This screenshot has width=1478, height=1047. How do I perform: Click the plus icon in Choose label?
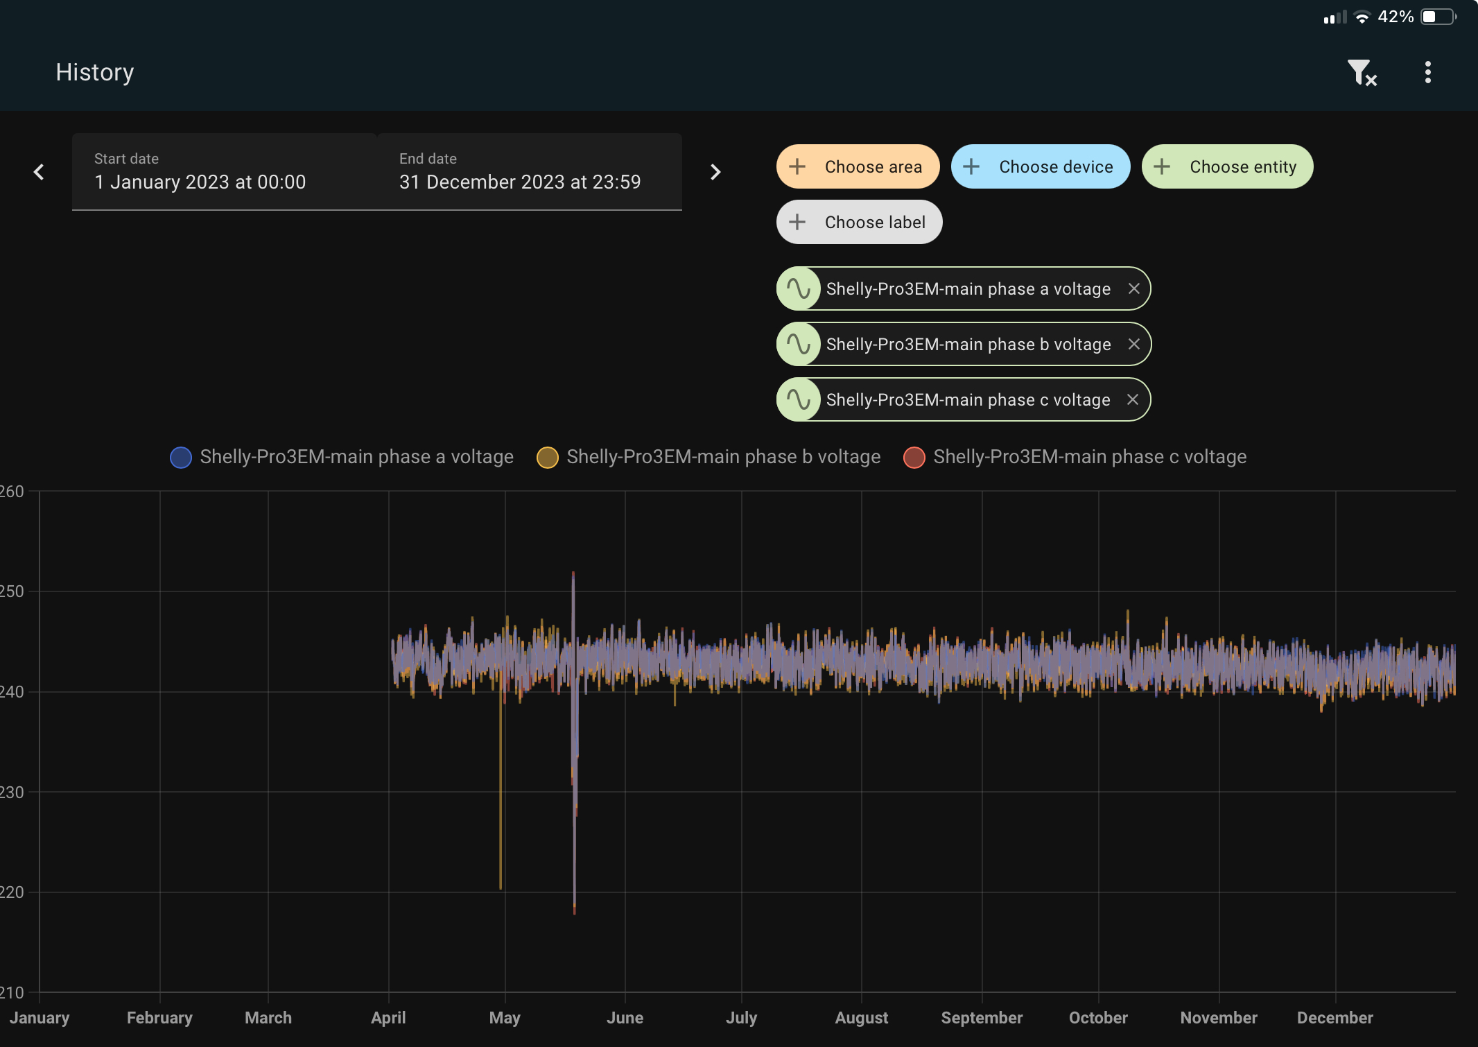pyautogui.click(x=797, y=222)
